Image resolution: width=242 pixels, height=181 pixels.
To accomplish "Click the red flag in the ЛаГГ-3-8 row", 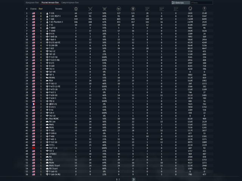I will [34, 148].
